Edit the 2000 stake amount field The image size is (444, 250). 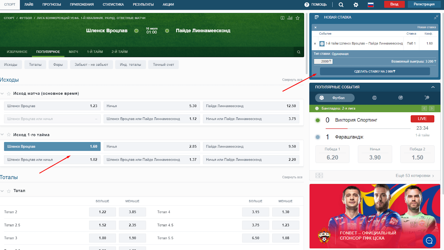click(323, 62)
